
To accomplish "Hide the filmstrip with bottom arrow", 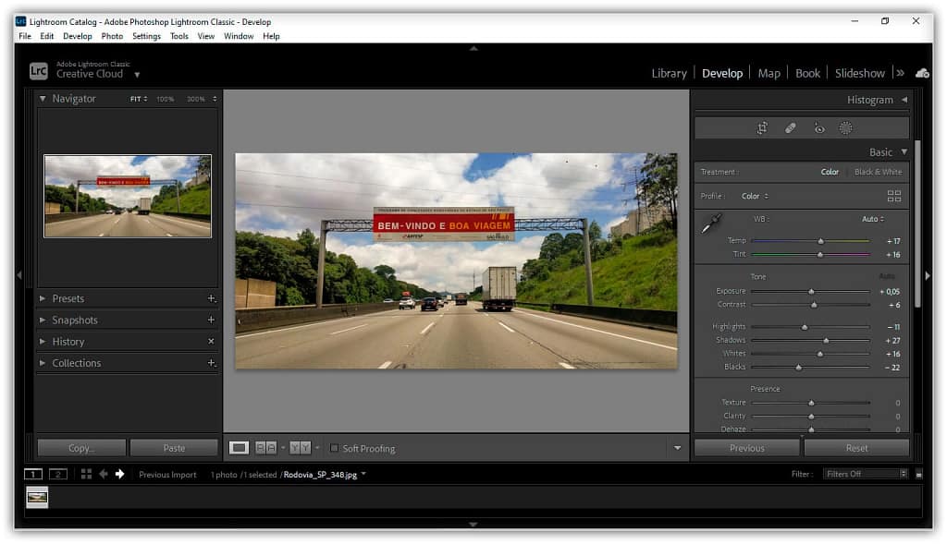I will click(473, 524).
